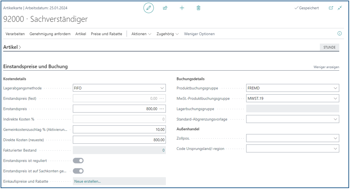Click Fakturierter Bestand value 0

click(x=163, y=150)
